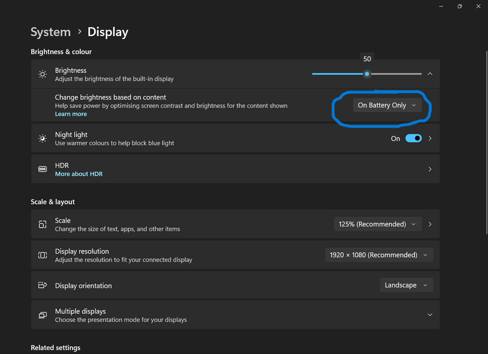Click the Brightness sun icon

click(43, 74)
